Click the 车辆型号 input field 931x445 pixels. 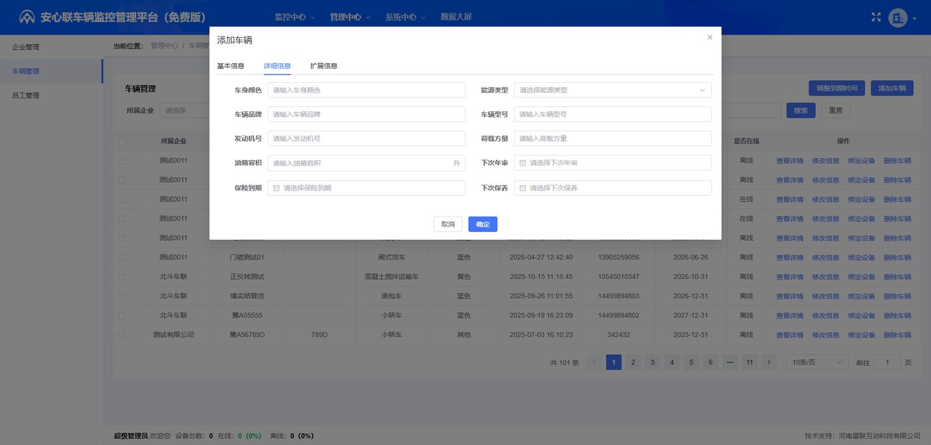click(612, 114)
